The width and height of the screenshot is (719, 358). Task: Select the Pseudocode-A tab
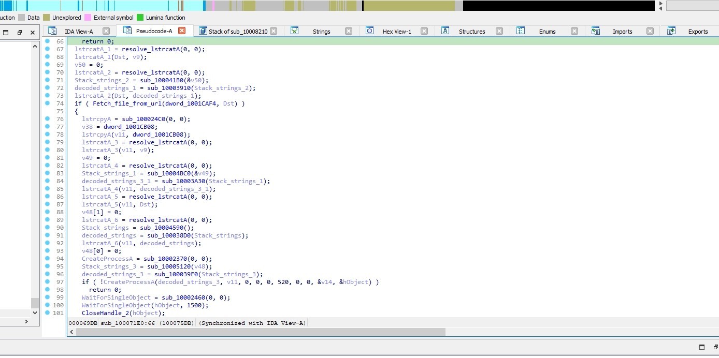(154, 31)
